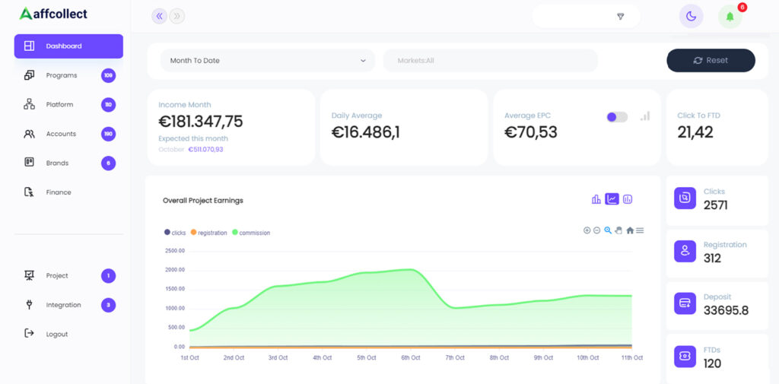
Task: Toggle the Average EPC switch
Action: 617,117
